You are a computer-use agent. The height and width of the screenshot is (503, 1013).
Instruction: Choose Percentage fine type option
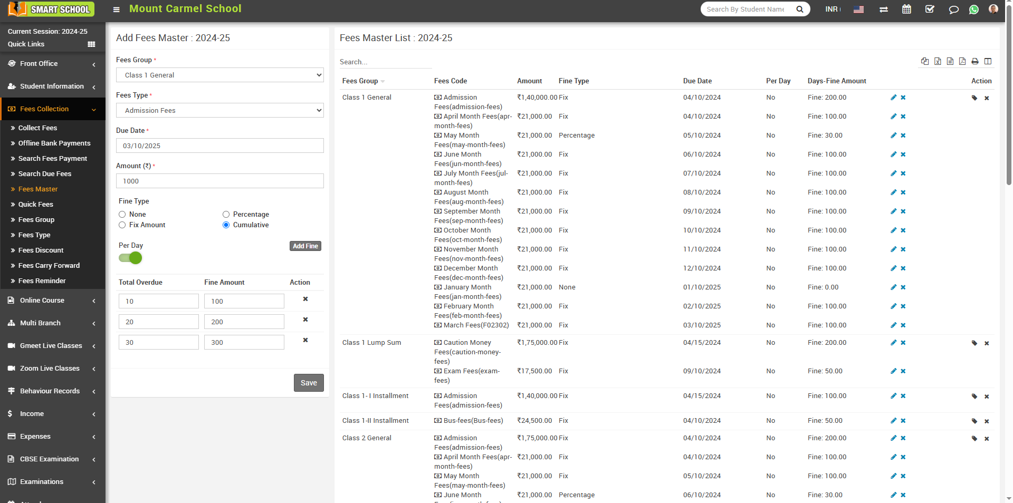[226, 215]
